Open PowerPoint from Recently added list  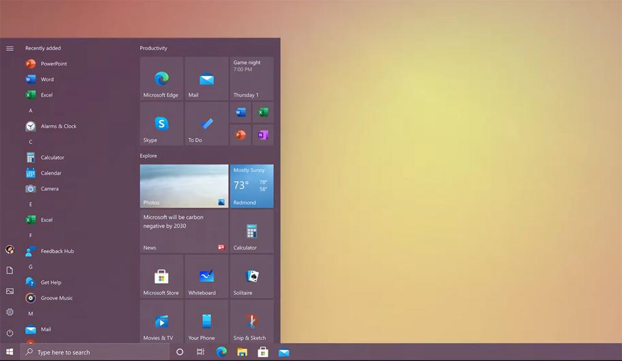coord(54,64)
